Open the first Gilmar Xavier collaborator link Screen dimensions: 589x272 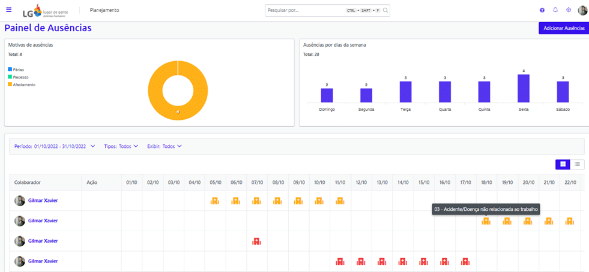click(x=43, y=201)
